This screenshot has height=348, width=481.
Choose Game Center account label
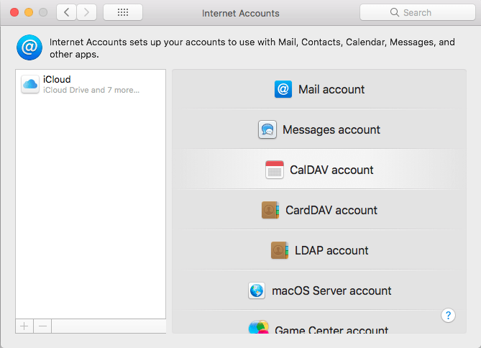(331, 329)
